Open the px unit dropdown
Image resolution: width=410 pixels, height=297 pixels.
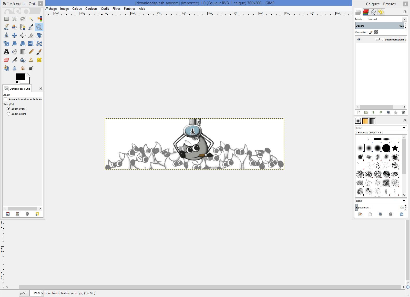click(23, 293)
